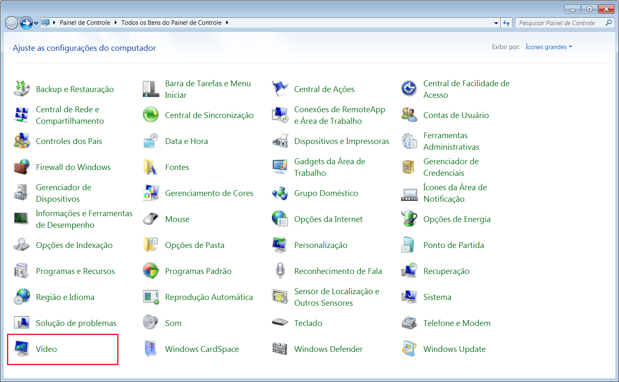Click the Dispositivos e Impressoras icon
The width and height of the screenshot is (619, 382).
(280, 141)
